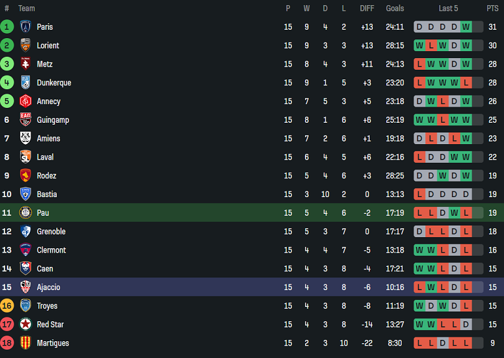Click the Guingamp club badge

[25, 120]
